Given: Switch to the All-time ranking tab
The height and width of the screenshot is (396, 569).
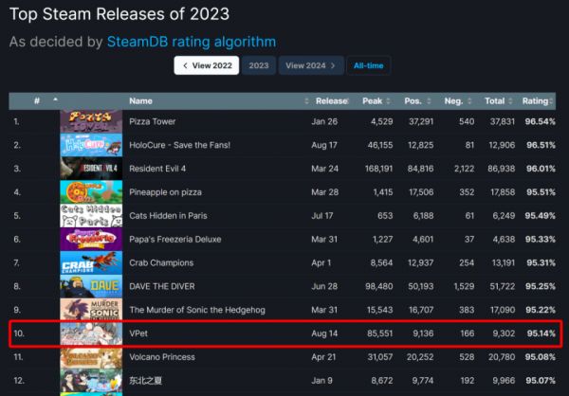Looking at the screenshot, I should pyautogui.click(x=368, y=65).
